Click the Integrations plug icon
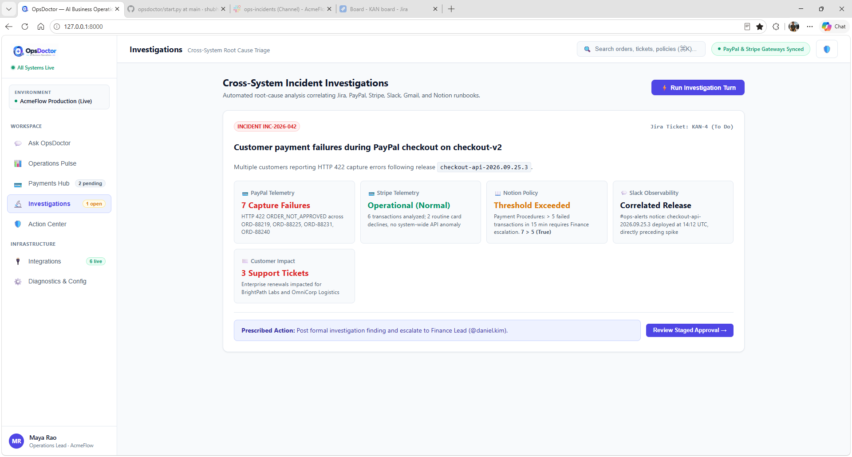852x457 pixels. [18, 262]
